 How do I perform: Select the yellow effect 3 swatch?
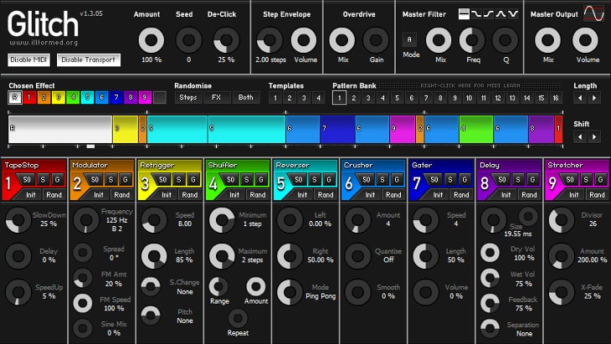click(x=59, y=97)
